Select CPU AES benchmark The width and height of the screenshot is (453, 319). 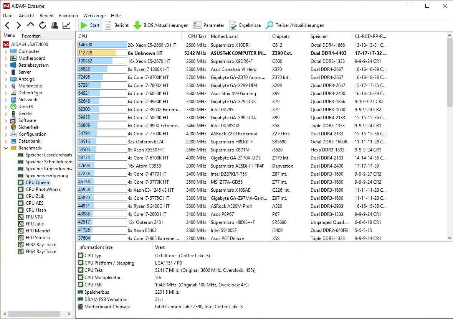tap(31, 203)
